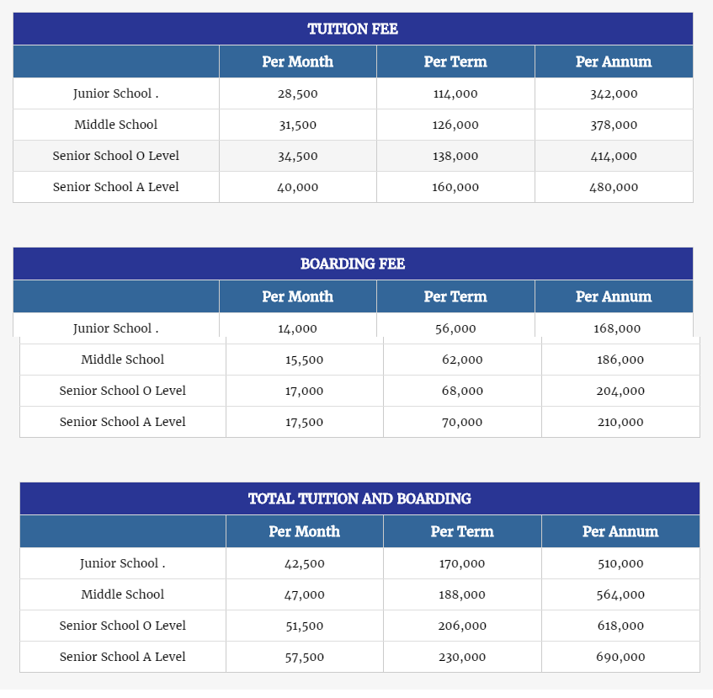
Task: Click the 42,500 Junior School total monthly
Action: [x=304, y=563]
